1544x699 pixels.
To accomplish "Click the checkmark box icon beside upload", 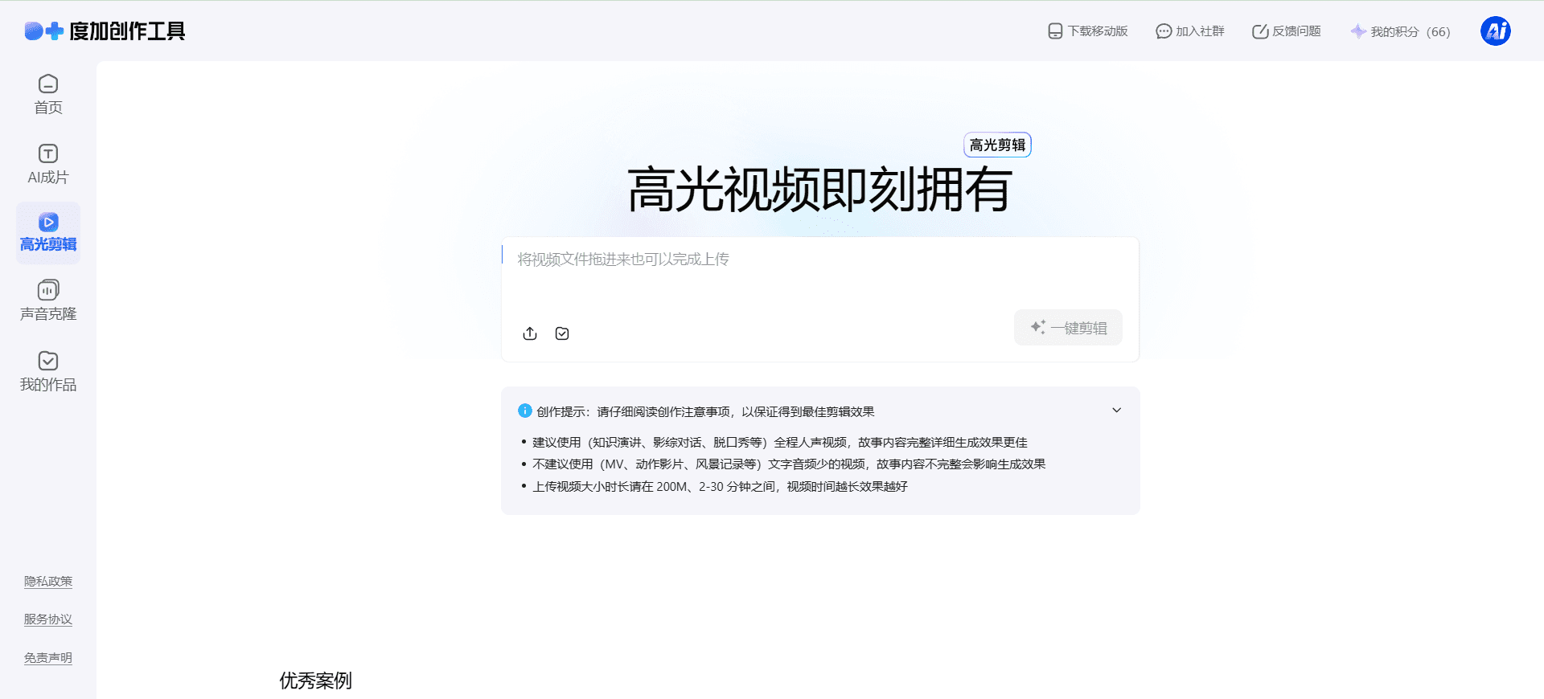I will point(562,333).
